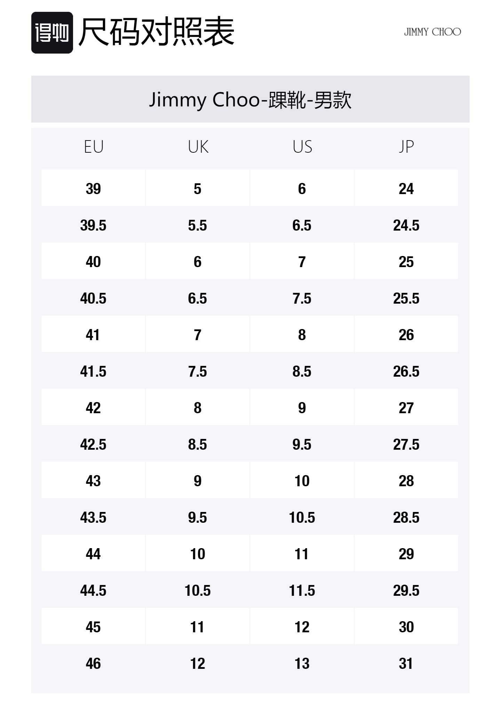Click EU size 39 cell
Screen dimensions: 501x721
93,189
